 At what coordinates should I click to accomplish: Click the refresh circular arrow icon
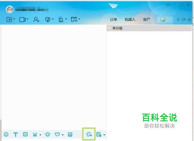pos(184,20)
